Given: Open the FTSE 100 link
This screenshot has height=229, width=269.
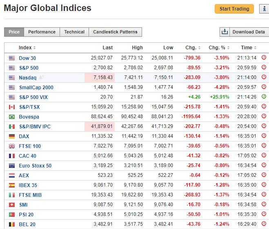Looking at the screenshot, I should tap(30, 146).
